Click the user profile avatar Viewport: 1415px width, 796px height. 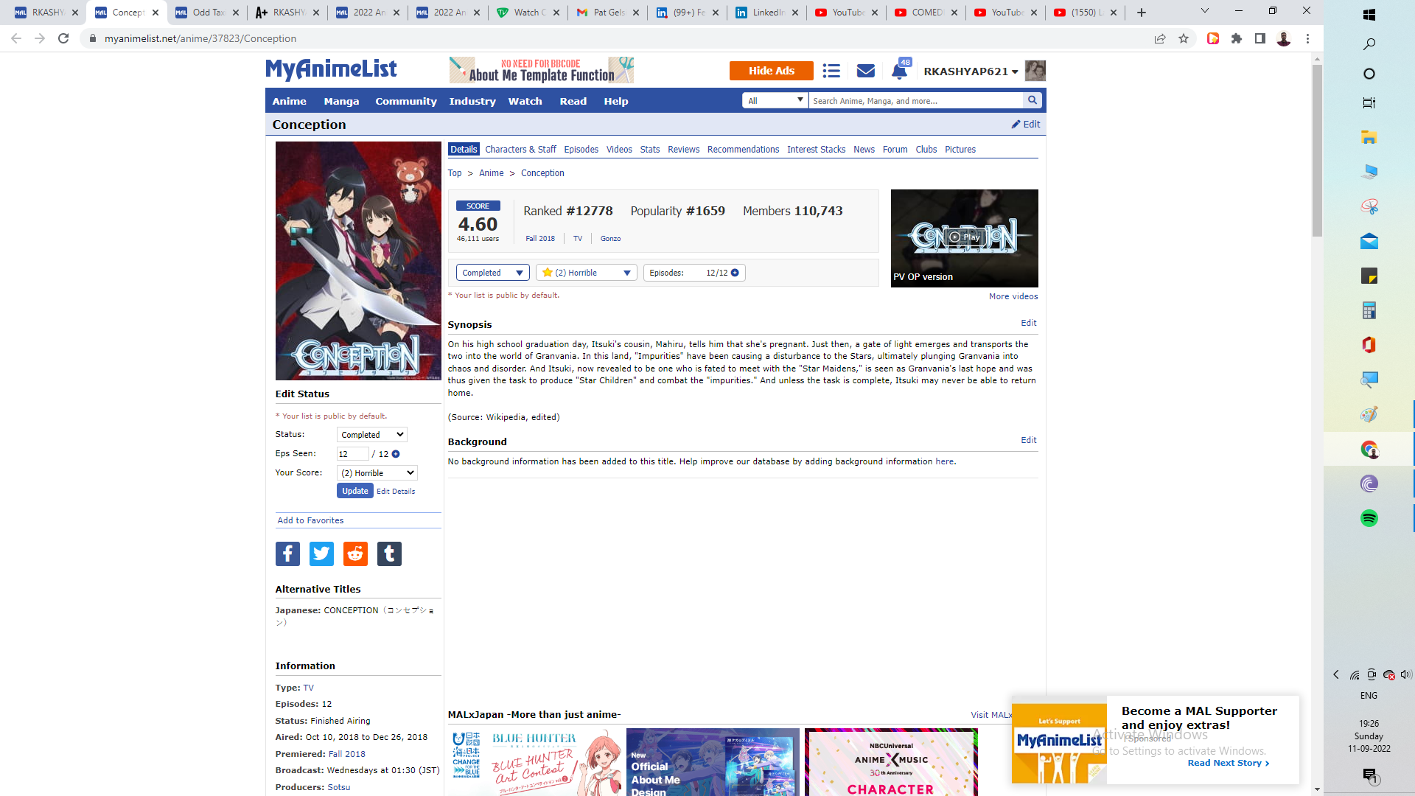1035,71
